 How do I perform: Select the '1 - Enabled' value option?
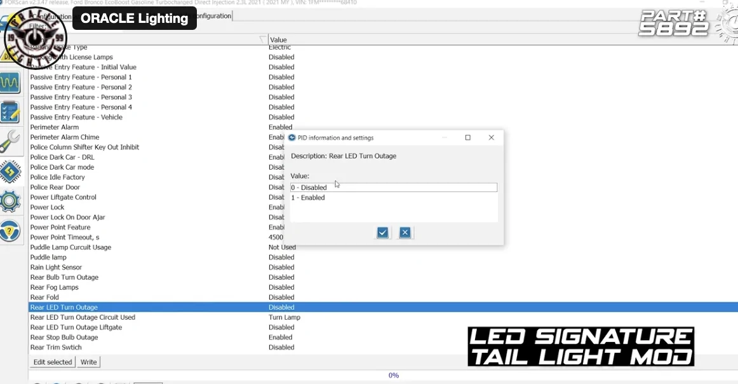pos(394,198)
